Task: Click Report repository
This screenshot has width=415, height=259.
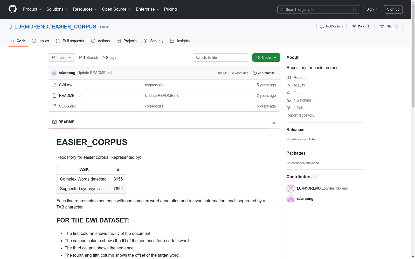Action: coord(300,115)
